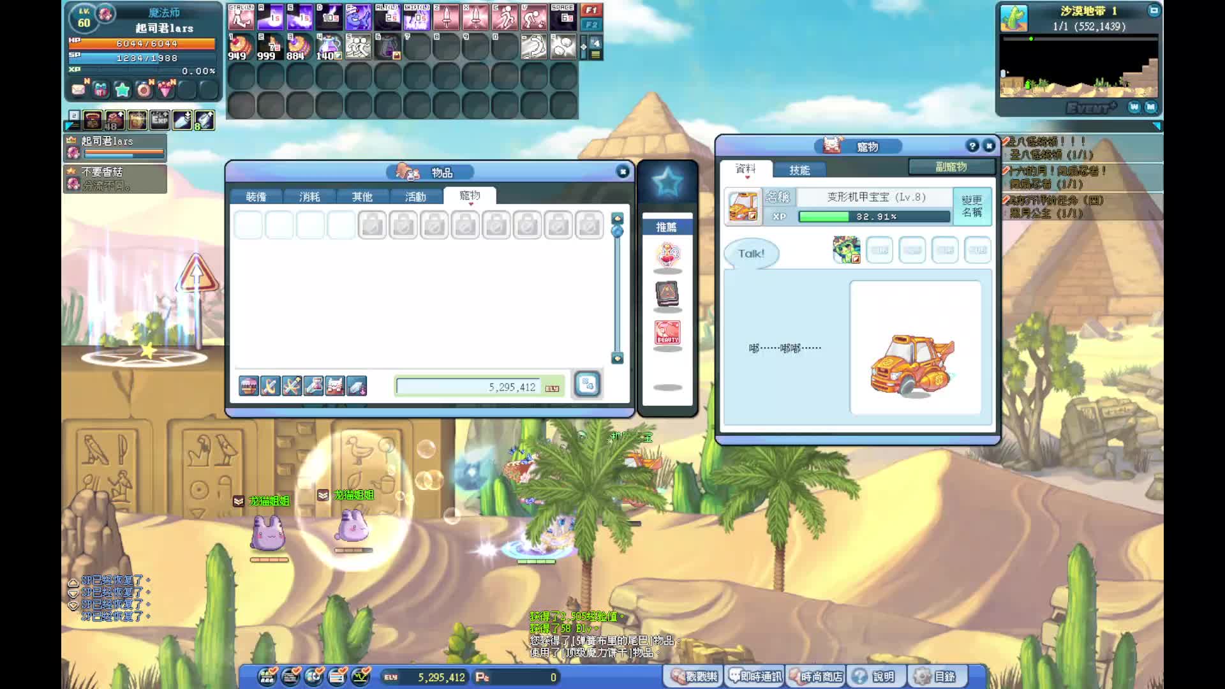The height and width of the screenshot is (689, 1225).
Task: Switch to the 消耗 inventory tab
Action: click(x=309, y=197)
